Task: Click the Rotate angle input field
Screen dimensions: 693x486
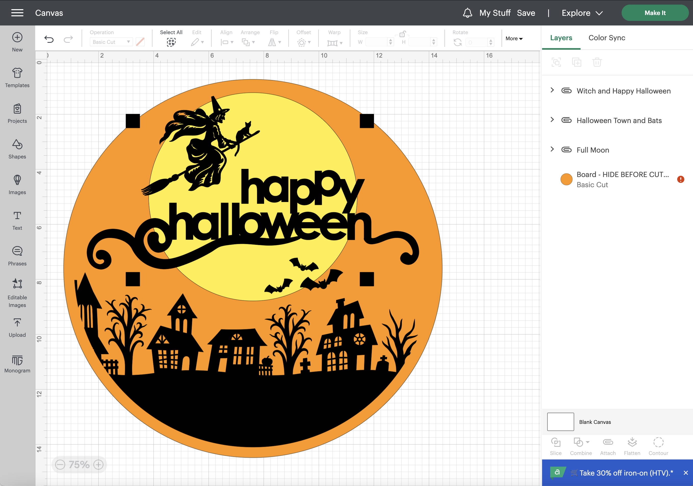Action: pyautogui.click(x=476, y=43)
